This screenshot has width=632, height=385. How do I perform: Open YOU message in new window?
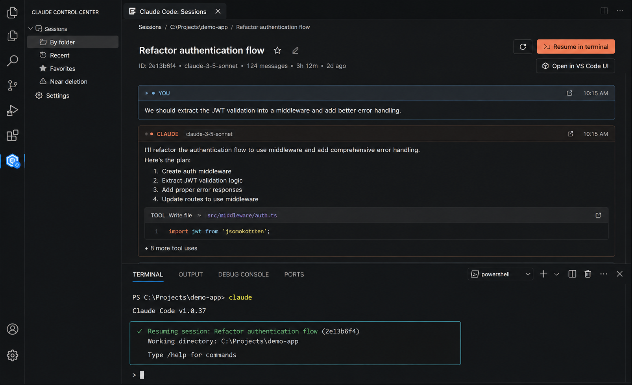click(x=569, y=93)
